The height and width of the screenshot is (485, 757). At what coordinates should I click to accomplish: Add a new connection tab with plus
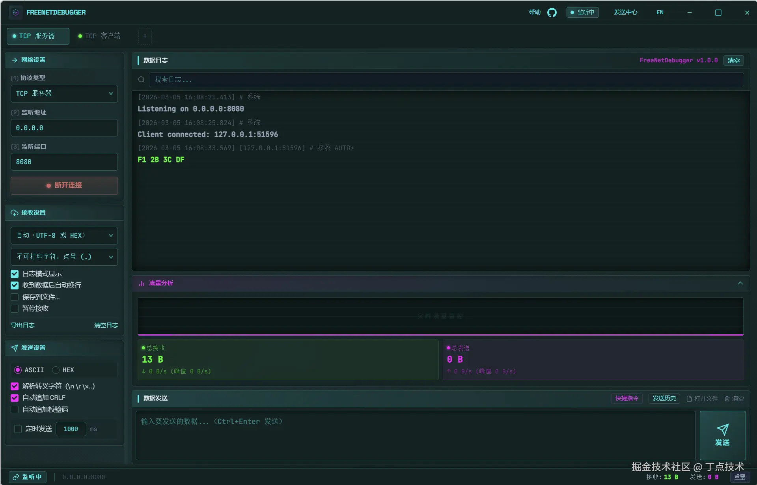[x=145, y=36]
